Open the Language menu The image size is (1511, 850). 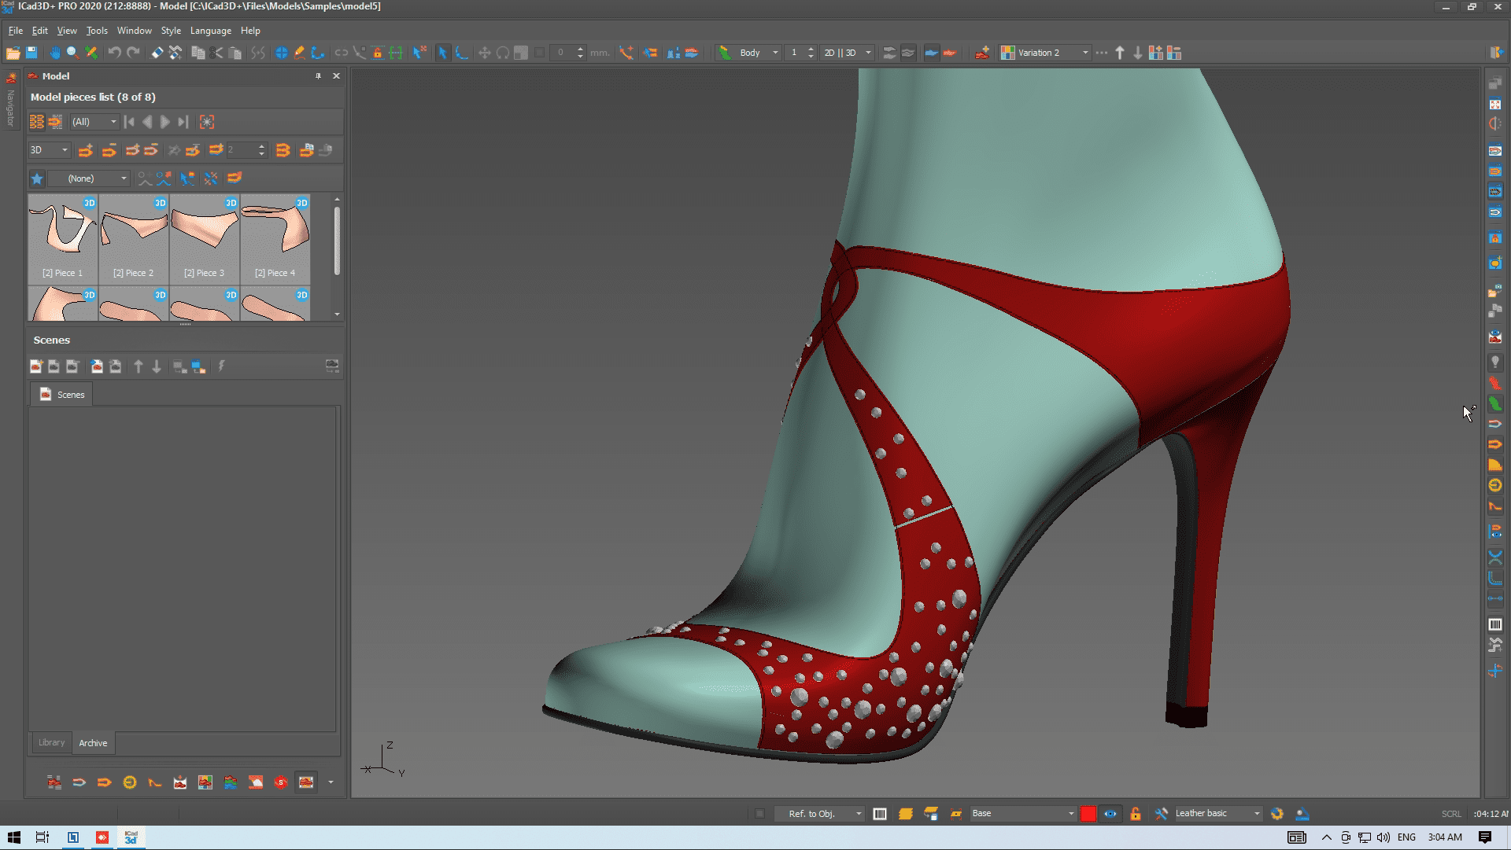click(210, 31)
